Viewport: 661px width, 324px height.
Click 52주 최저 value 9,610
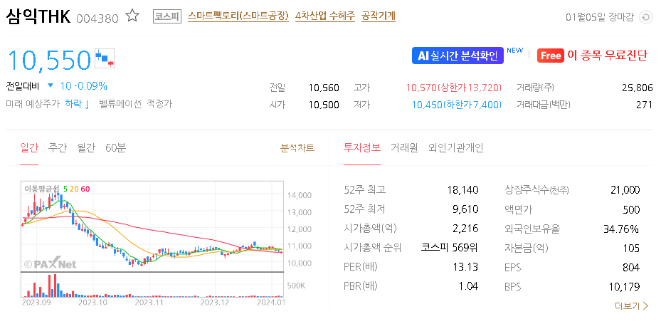[x=466, y=209]
